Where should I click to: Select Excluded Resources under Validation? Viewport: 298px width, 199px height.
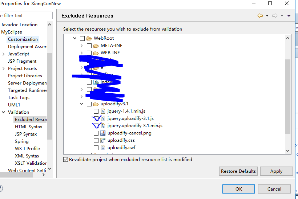pos(31,120)
